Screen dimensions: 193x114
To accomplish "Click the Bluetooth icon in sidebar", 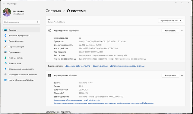I will [x=5, y=35].
